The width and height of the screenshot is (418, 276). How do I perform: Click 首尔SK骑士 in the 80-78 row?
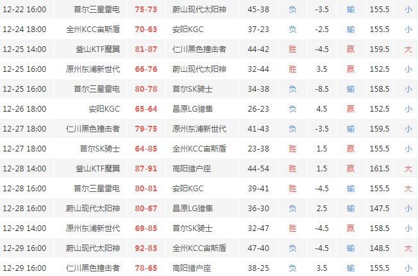[x=192, y=89]
